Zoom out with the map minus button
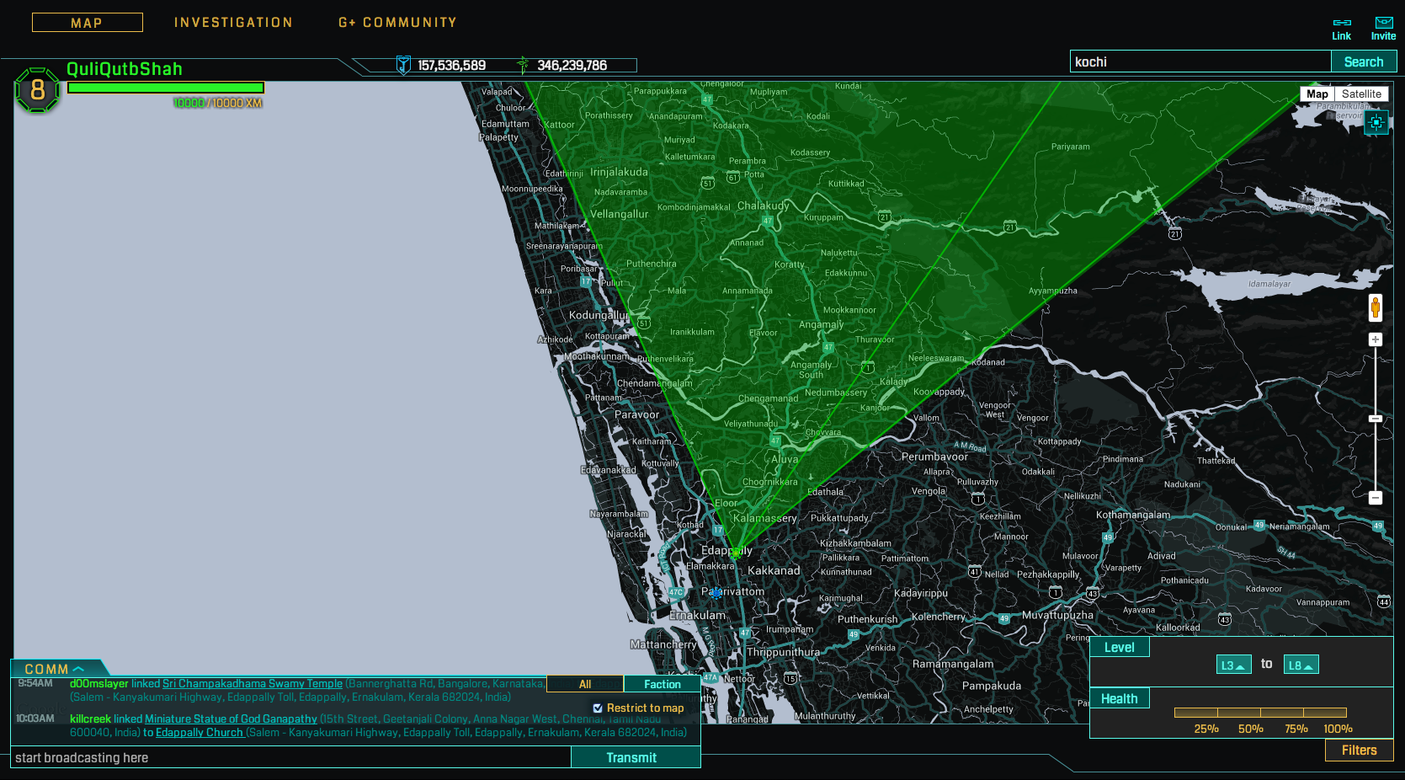Screen dimensions: 1405x780 pos(1376,498)
